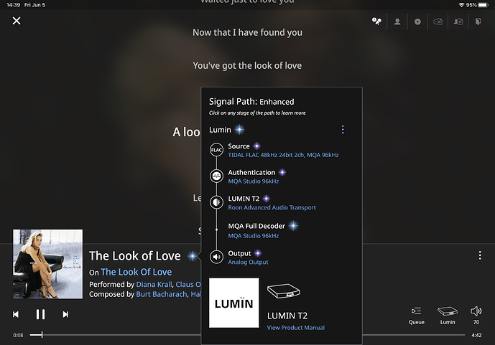The image size is (495, 345).
Task: Click the battery indicator in status bar
Action: tap(483, 5)
